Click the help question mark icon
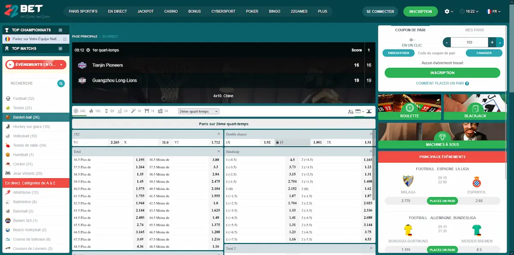Image resolution: width=514 pixels, height=255 pixels. coord(467,83)
